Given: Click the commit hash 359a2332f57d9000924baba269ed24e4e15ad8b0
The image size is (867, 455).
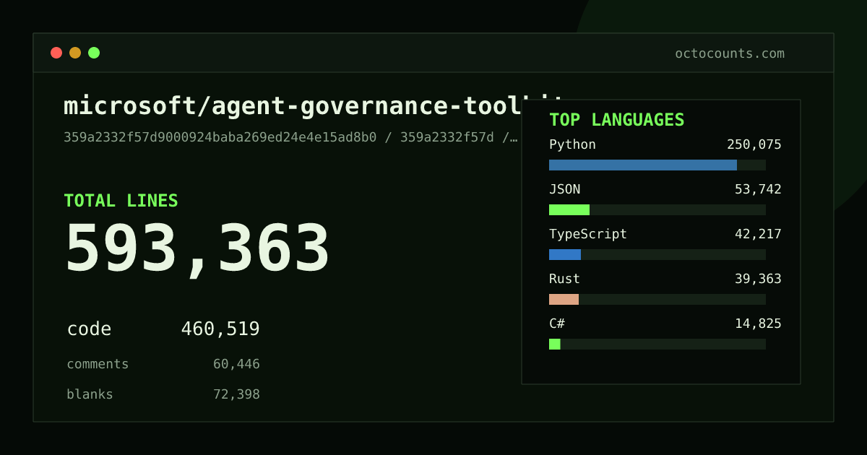Looking at the screenshot, I should (220, 137).
